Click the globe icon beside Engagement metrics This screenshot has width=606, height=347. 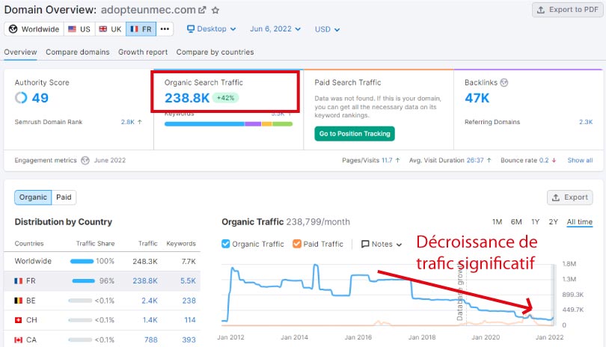click(x=85, y=160)
